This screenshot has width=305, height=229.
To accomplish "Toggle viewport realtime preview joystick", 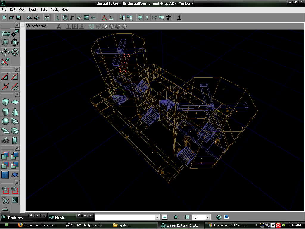I will (x=59, y=26).
